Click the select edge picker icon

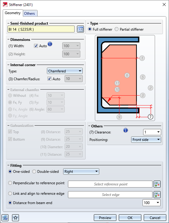[x=157, y=195]
